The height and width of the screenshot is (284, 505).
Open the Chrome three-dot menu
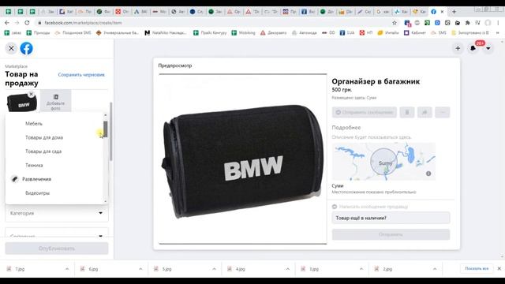pyautogui.click(x=498, y=23)
